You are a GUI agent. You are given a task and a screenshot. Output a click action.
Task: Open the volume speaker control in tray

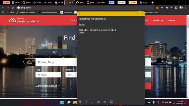[167, 102]
